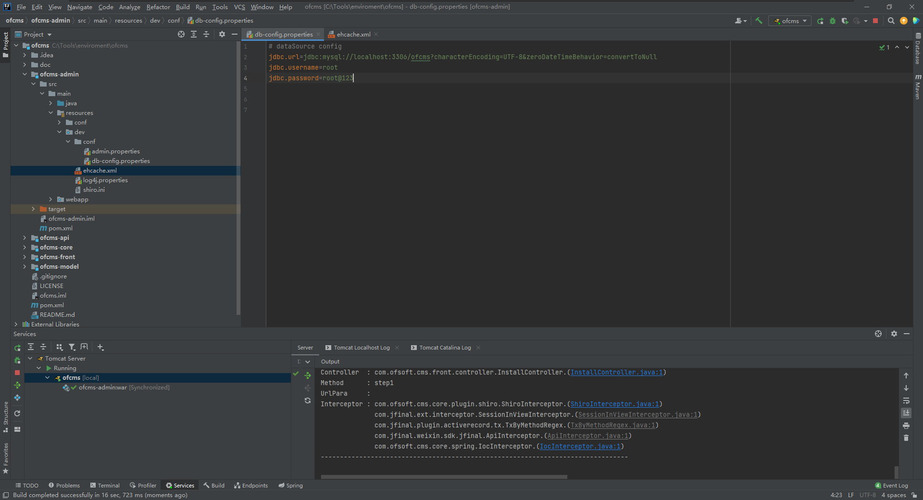This screenshot has width=923, height=500.
Task: Toggle the quick-access icon in status bar
Action: point(6,495)
